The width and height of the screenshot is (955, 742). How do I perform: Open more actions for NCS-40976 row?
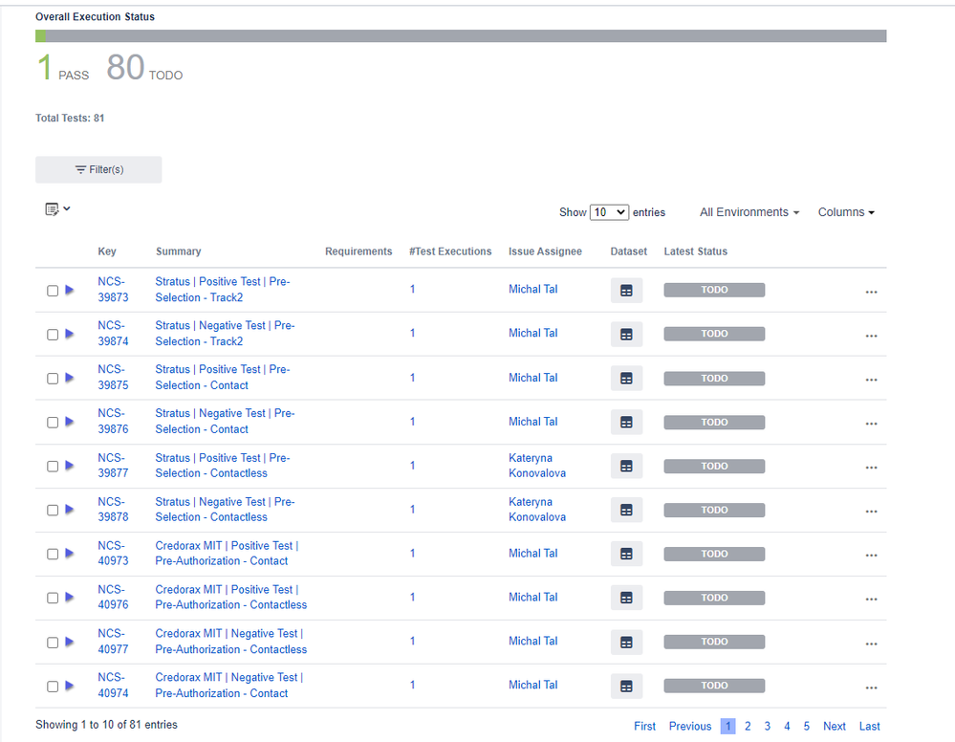pos(871,599)
